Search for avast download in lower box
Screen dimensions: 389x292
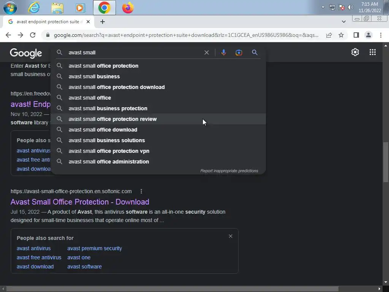pos(35,267)
